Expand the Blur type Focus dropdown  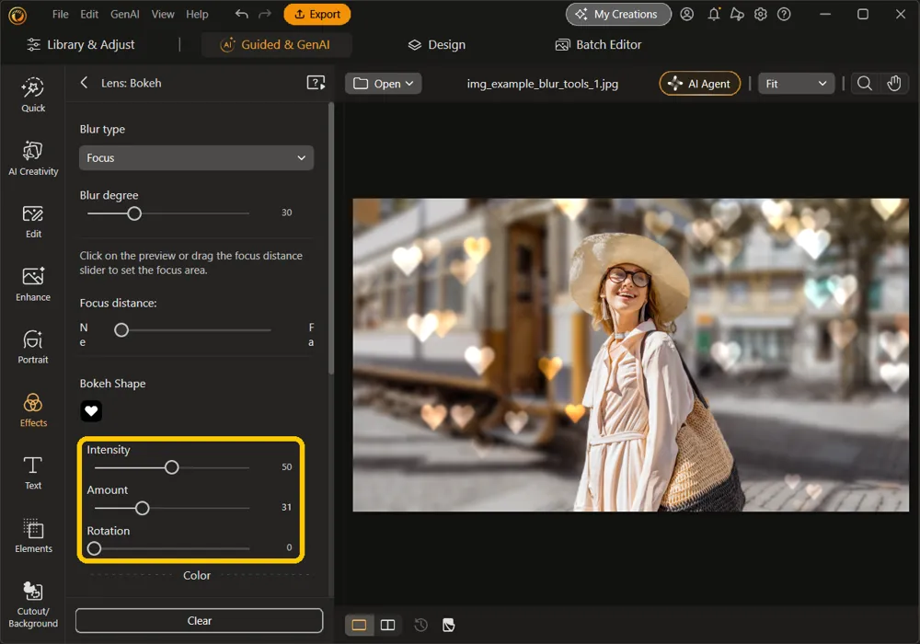click(x=196, y=157)
